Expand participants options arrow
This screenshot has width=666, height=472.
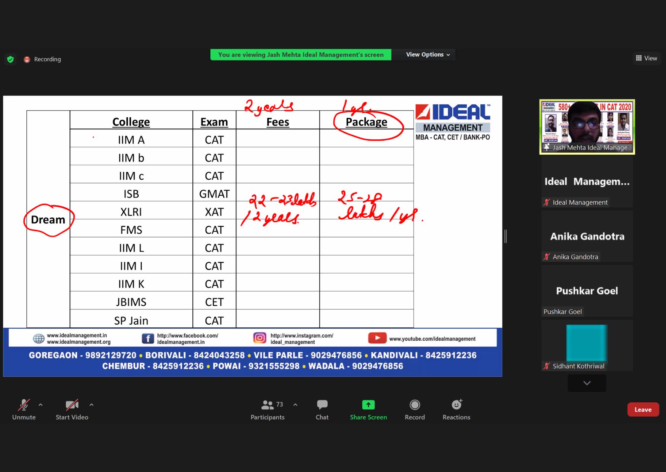click(x=295, y=405)
